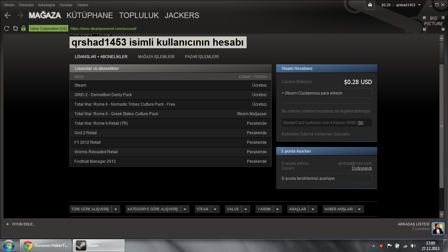This screenshot has height=252, width=448.
Task: Go to the TOPLULUK section
Action: (139, 15)
